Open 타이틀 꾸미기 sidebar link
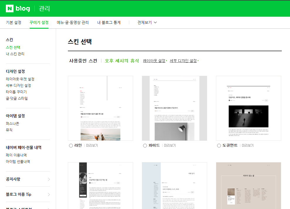The image size is (290, 209). pos(16,92)
